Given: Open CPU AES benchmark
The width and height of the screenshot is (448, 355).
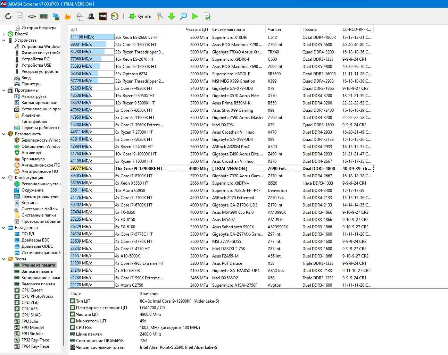Looking at the screenshot, I should coord(30,309).
